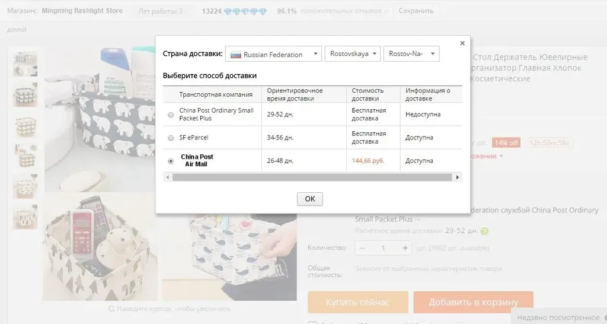Click the 96.1% positive feedback link
The width and height of the screenshot is (607, 324).
click(286, 11)
